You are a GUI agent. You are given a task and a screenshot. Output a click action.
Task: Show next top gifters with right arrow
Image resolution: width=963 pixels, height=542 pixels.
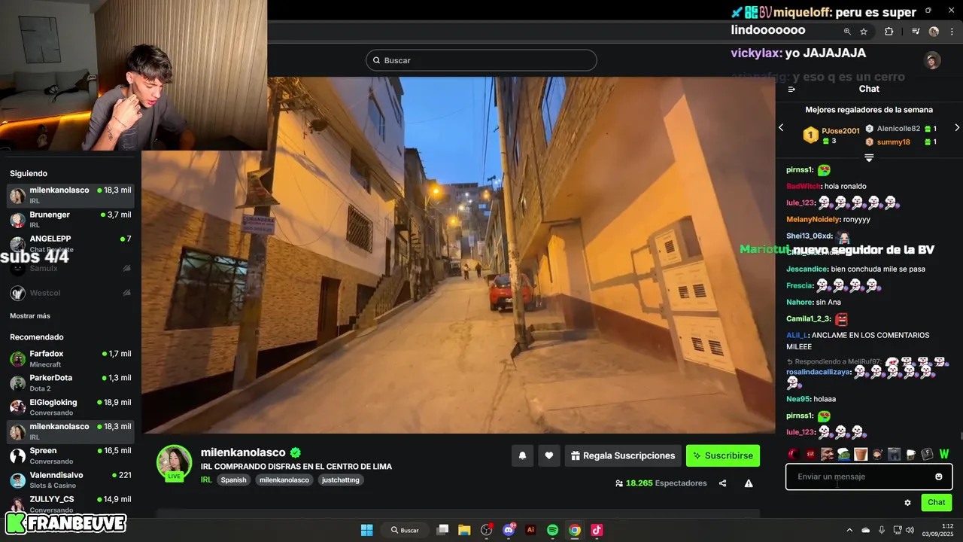tap(957, 128)
